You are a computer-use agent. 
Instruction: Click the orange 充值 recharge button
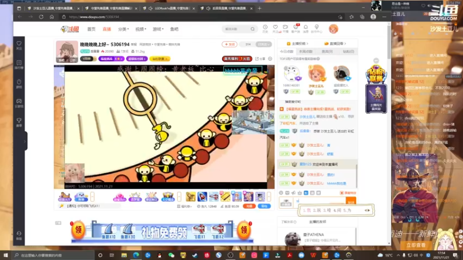pyautogui.click(x=249, y=206)
